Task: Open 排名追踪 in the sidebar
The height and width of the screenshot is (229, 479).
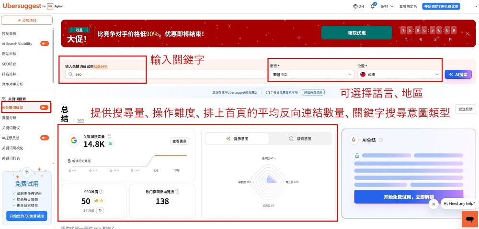Action: pyautogui.click(x=9, y=74)
